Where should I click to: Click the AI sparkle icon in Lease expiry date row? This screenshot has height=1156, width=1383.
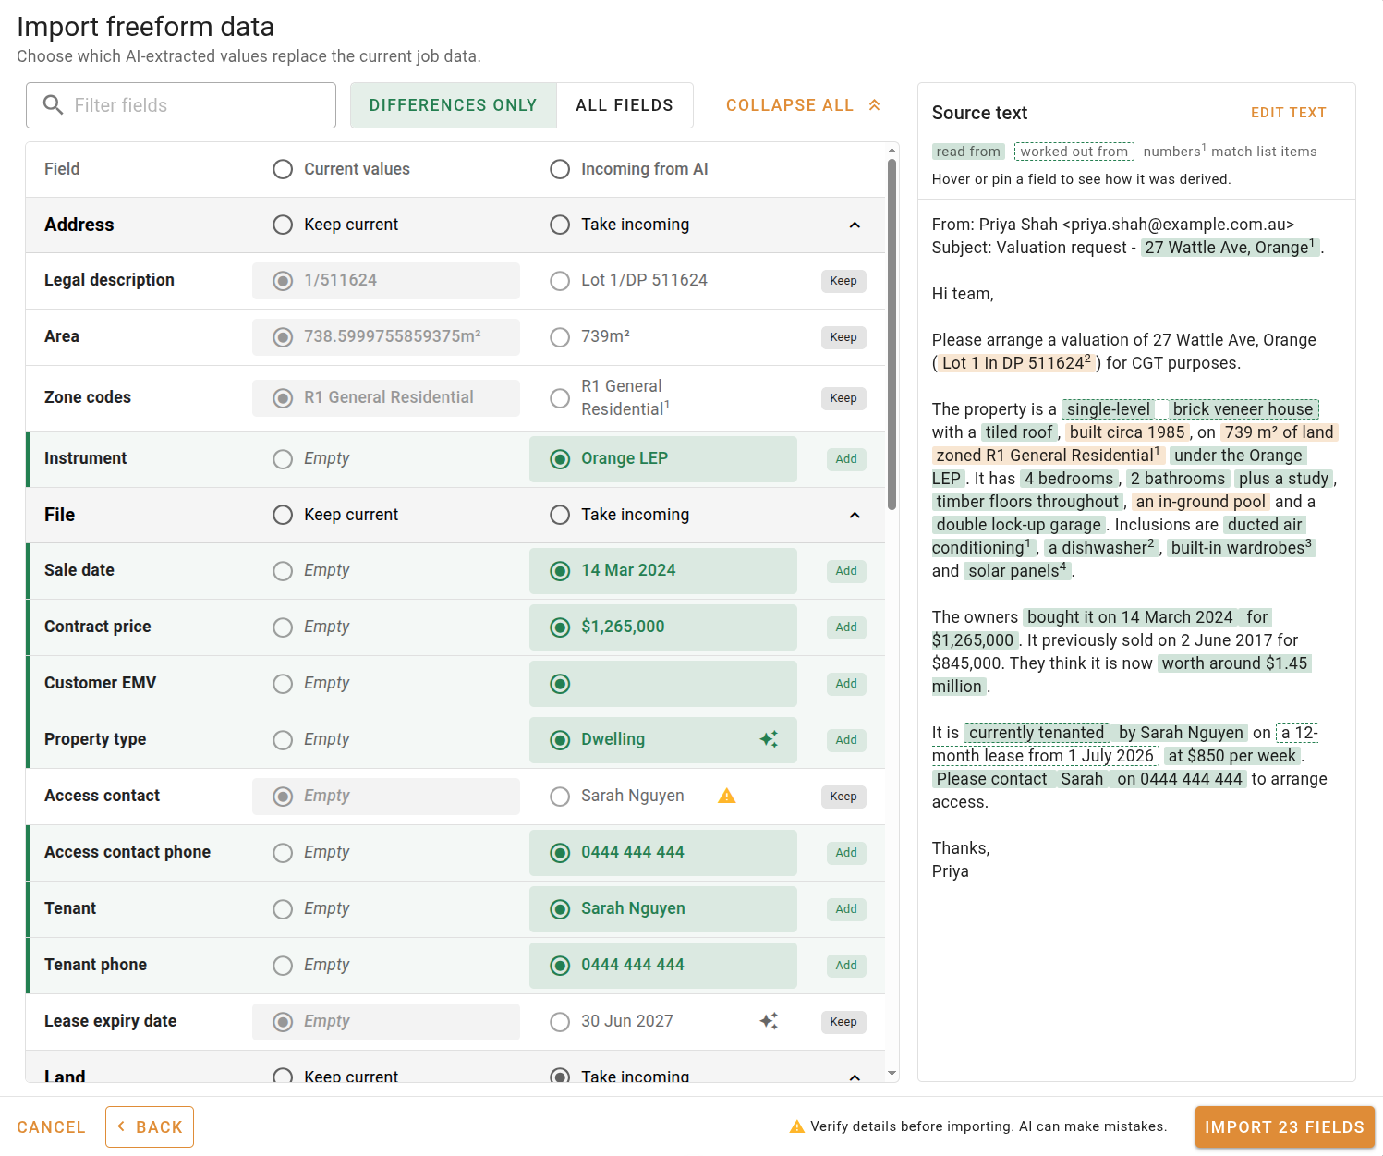pos(769,1021)
